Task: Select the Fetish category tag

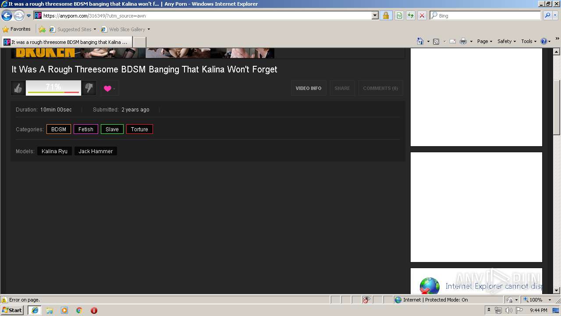Action: click(x=86, y=129)
